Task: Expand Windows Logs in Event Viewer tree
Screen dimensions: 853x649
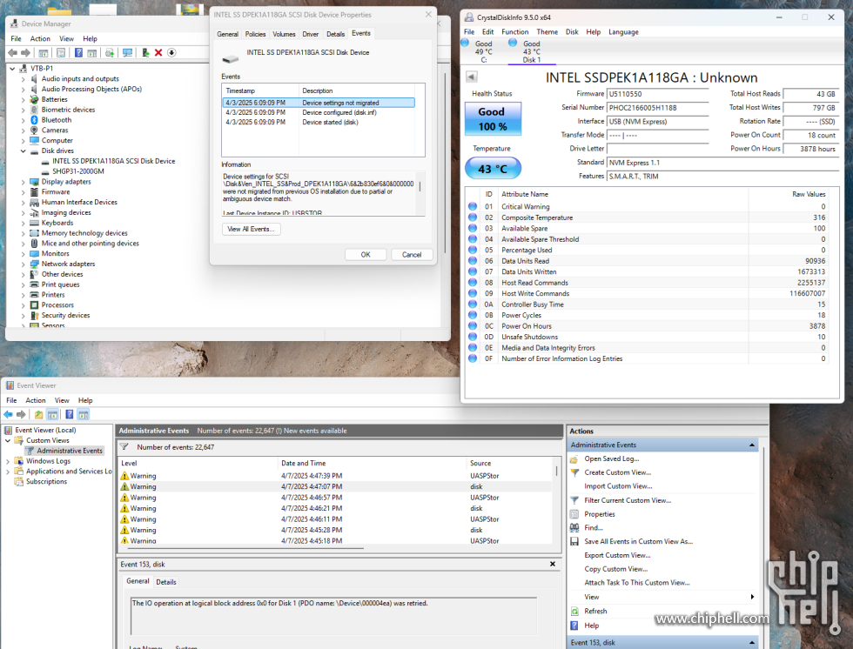Action: [8, 461]
